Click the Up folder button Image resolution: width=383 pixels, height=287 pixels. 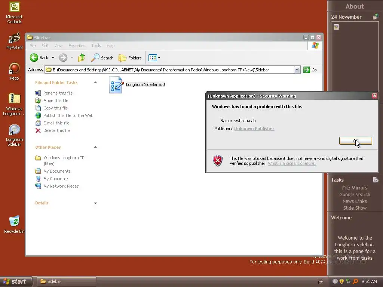(x=82, y=58)
